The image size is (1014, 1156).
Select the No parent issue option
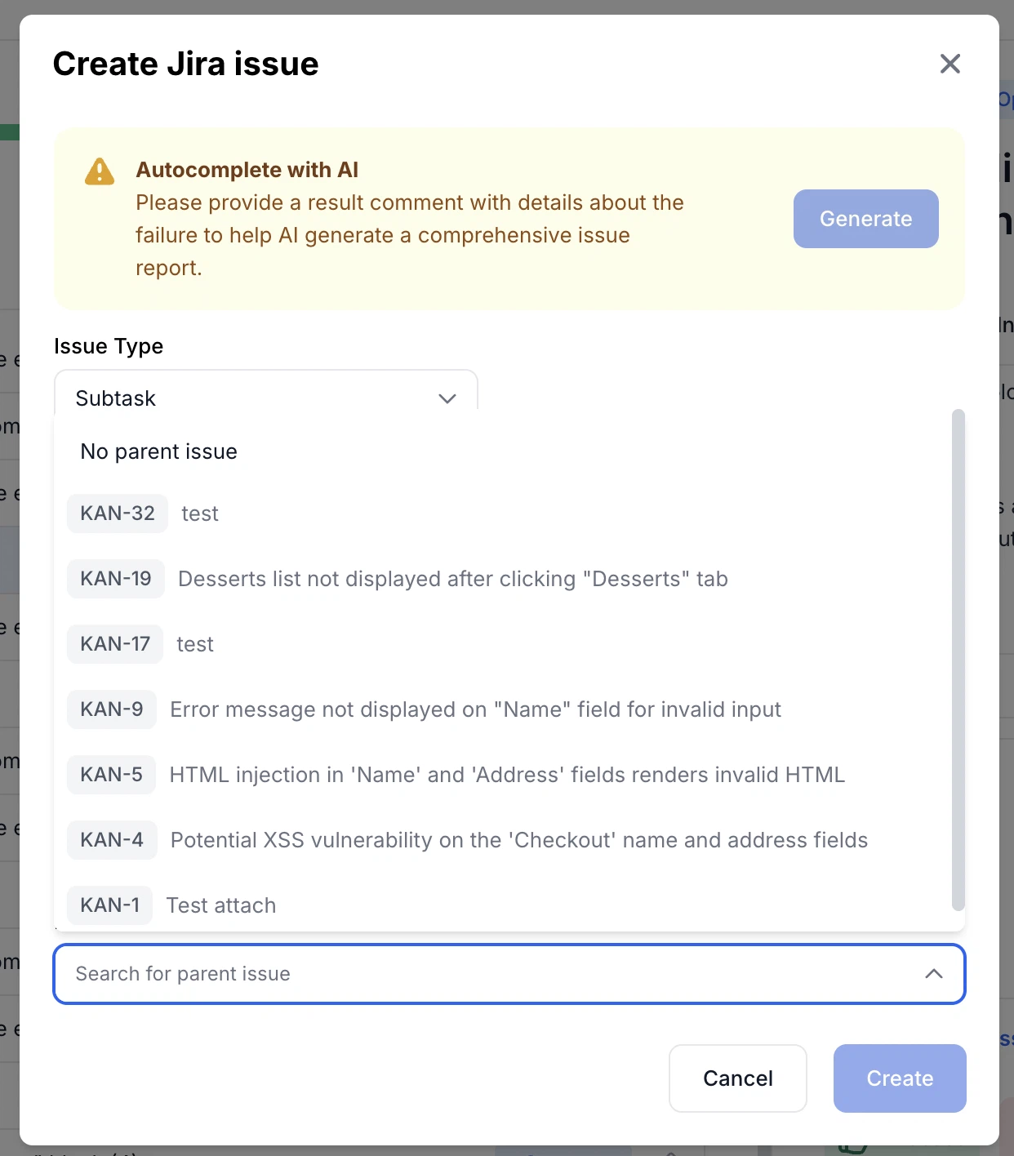coord(158,451)
